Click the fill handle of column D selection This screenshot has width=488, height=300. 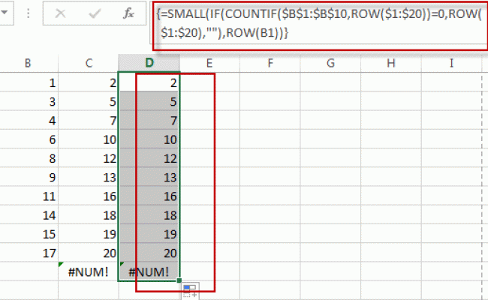179,280
